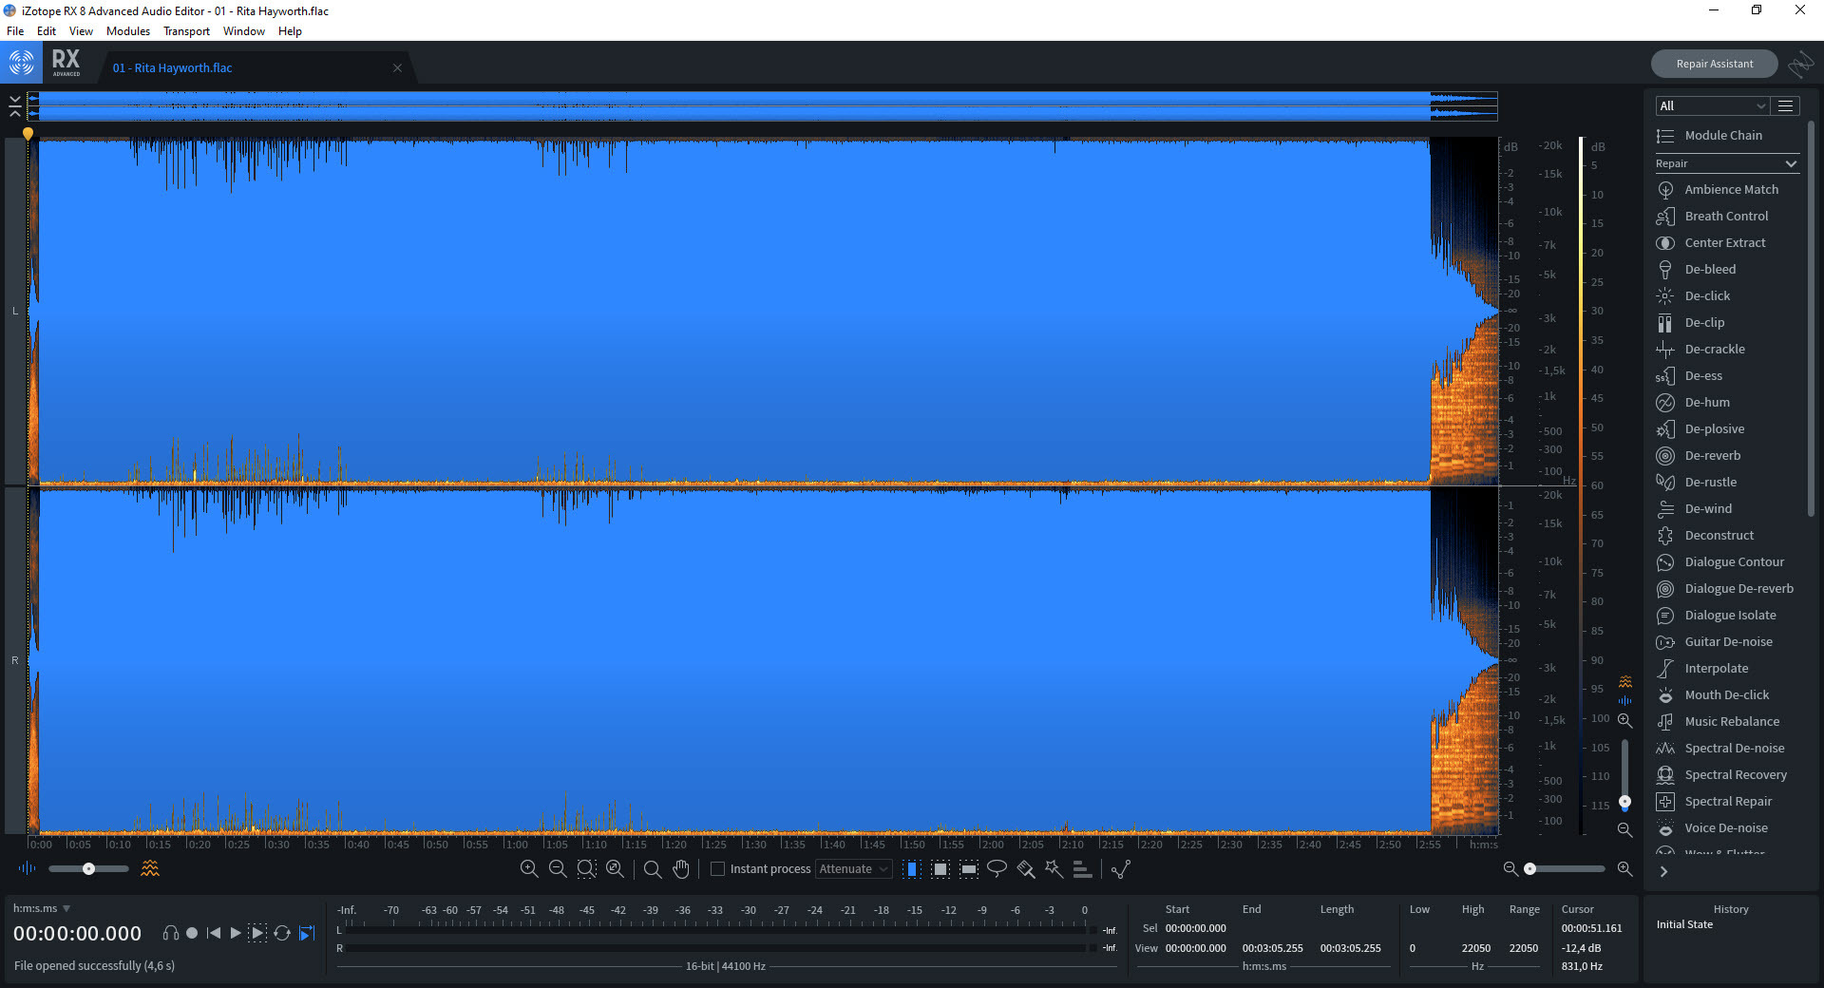
Task: Open the All module filter dropdown
Action: [x=1711, y=106]
